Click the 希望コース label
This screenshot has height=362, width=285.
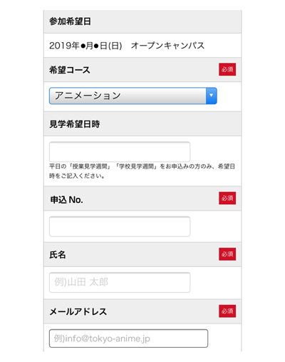(x=70, y=70)
